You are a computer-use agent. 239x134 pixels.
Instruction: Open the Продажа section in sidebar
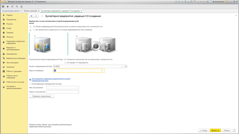[x=10, y=32]
